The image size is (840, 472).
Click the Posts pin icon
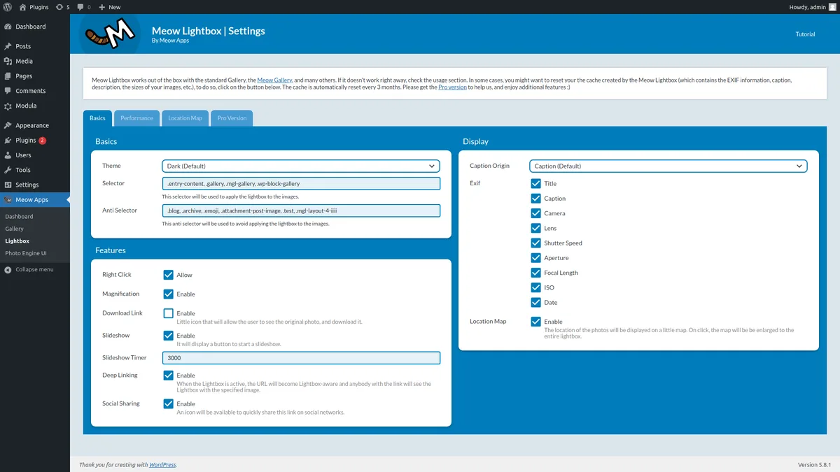tap(8, 46)
